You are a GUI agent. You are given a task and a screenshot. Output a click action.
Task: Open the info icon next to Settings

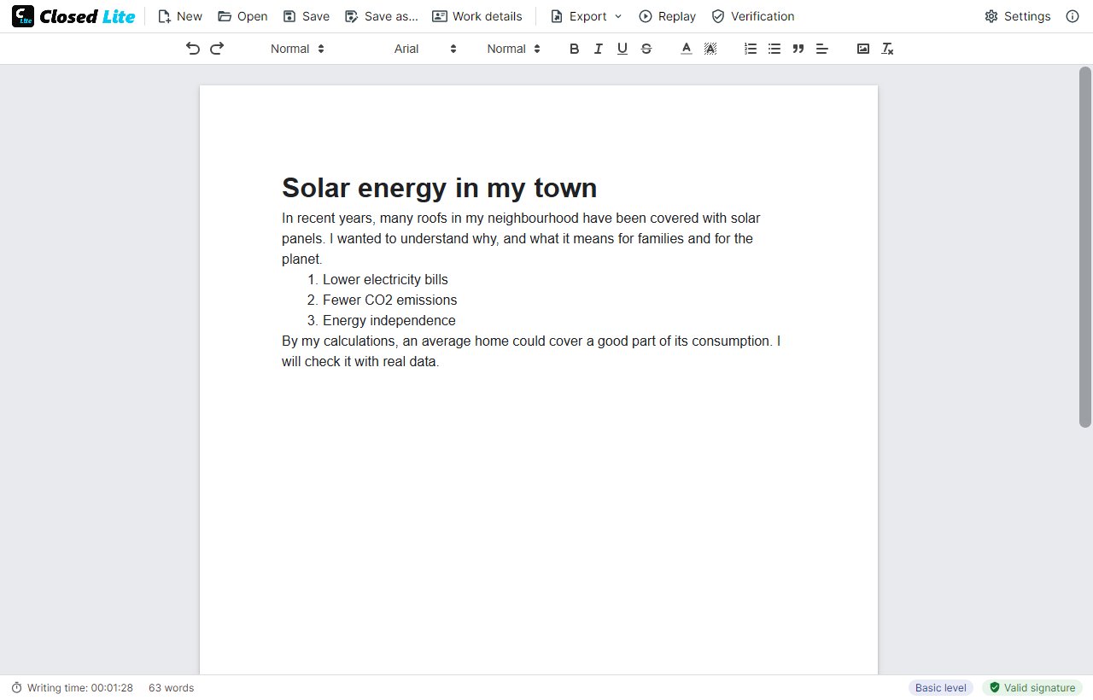tap(1073, 16)
